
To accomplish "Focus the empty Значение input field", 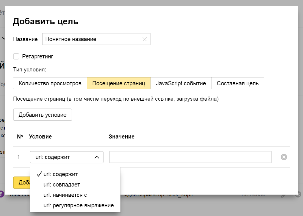I will [190, 157].
